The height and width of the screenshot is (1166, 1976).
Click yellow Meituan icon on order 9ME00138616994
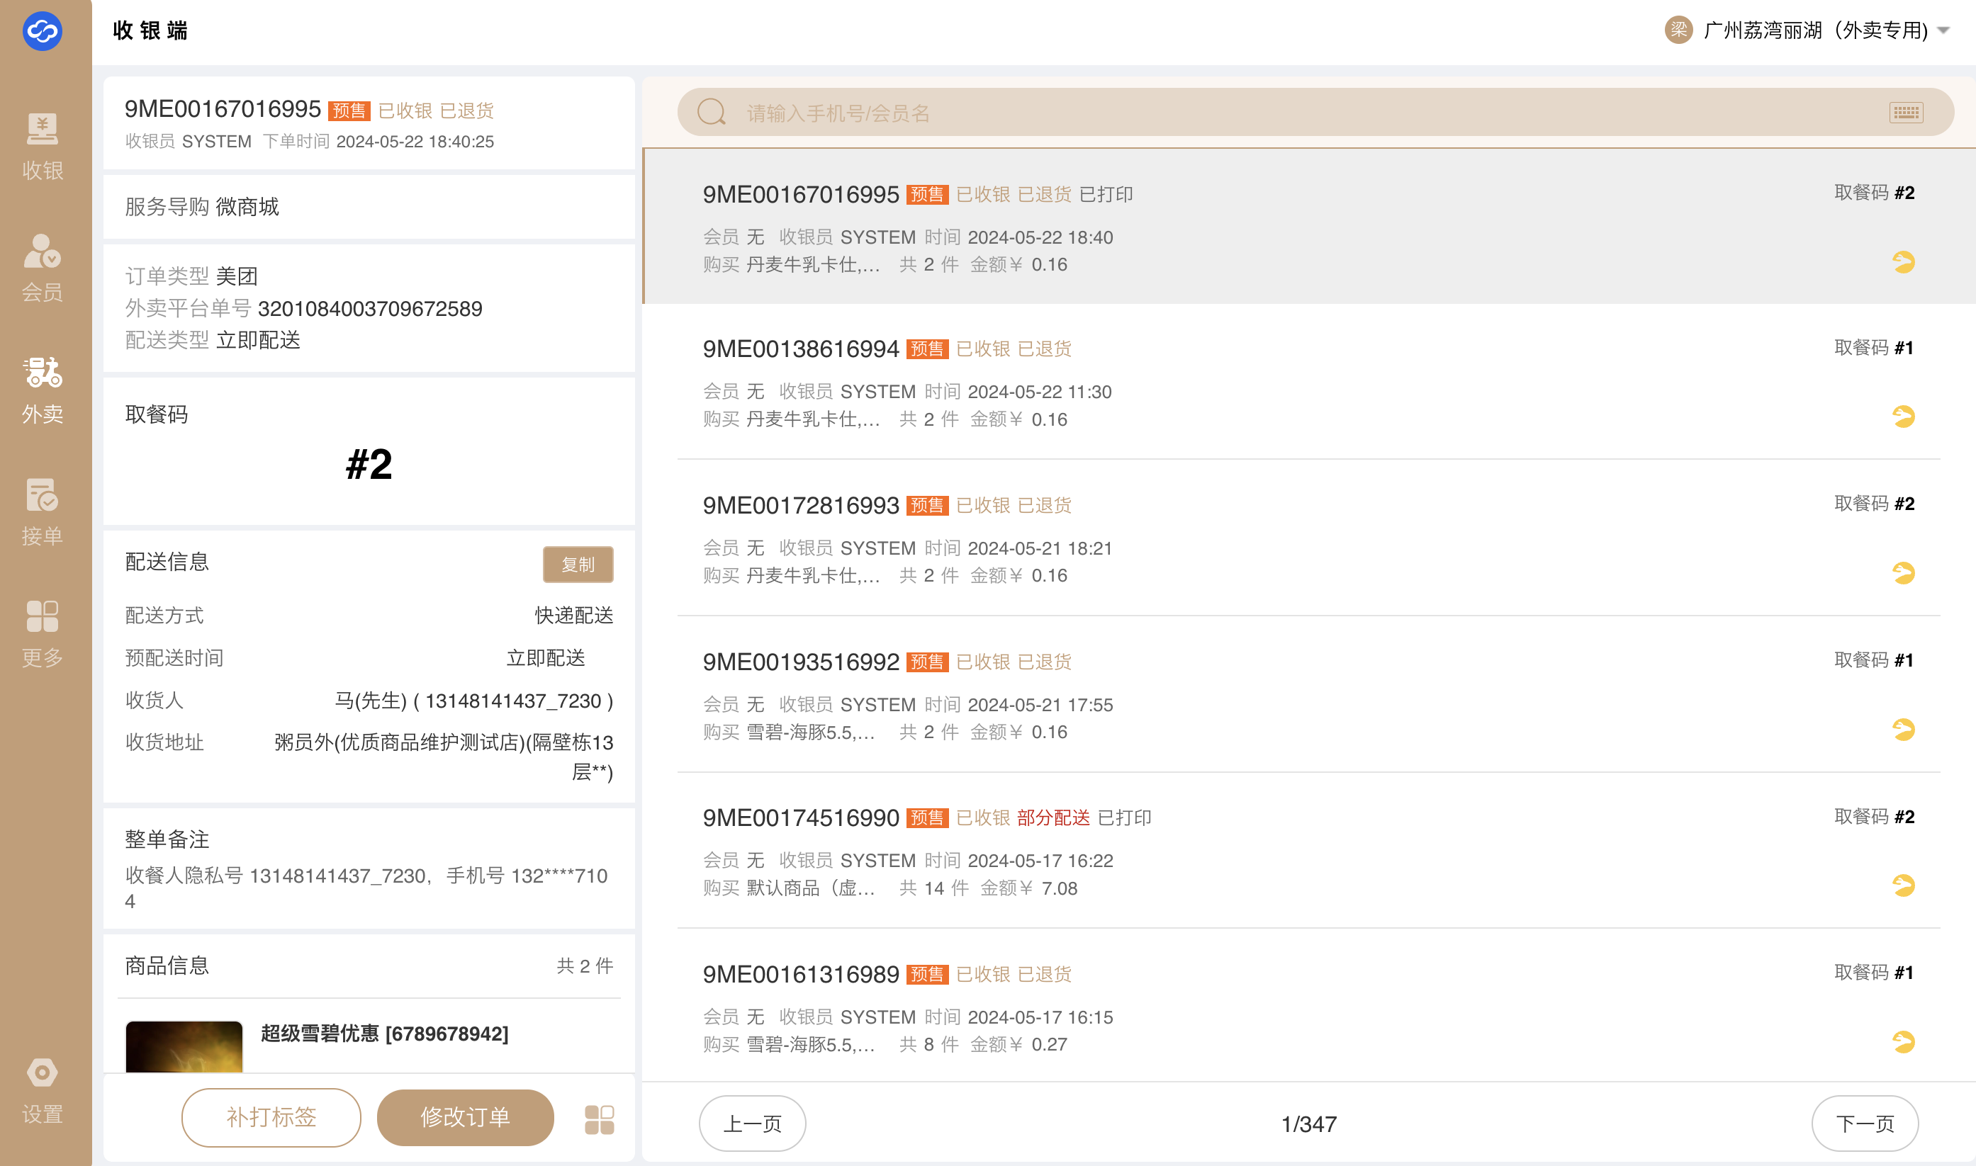coord(1903,417)
